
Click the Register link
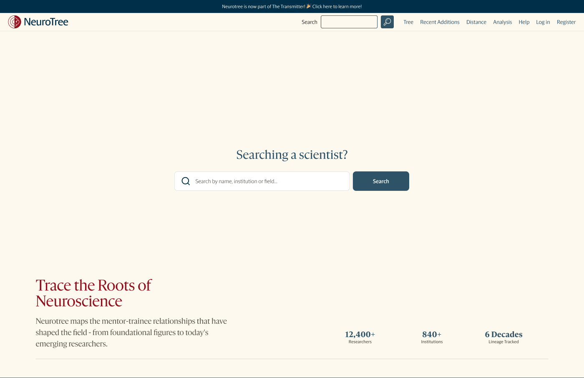[x=566, y=22]
